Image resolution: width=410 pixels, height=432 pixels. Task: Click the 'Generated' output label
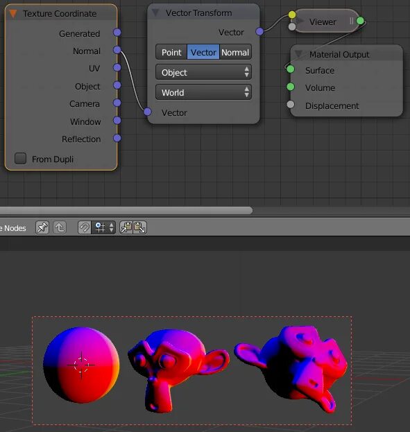(80, 33)
